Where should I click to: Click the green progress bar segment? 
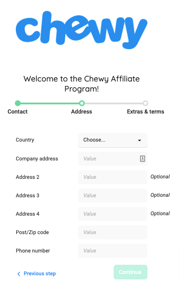(x=50, y=103)
